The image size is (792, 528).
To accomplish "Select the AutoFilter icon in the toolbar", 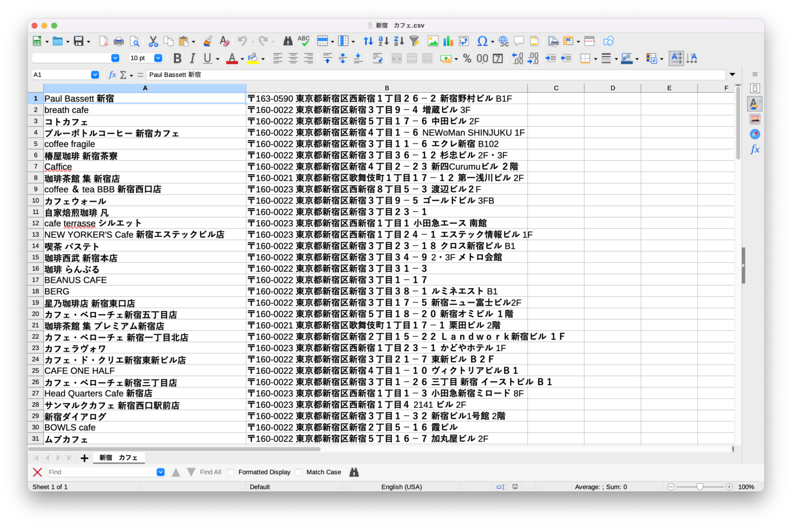I will click(414, 41).
